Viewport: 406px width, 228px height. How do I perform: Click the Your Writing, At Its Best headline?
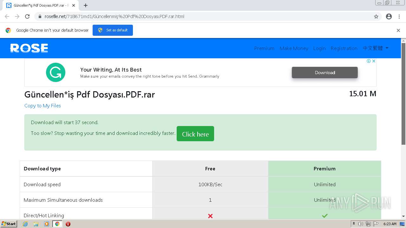pyautogui.click(x=111, y=70)
